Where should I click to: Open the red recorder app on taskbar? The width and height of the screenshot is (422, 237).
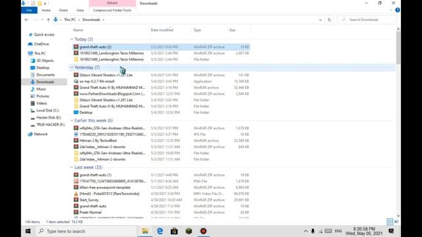tap(204, 231)
